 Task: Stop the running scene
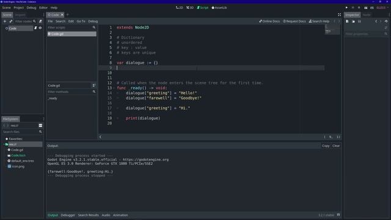[359, 8]
